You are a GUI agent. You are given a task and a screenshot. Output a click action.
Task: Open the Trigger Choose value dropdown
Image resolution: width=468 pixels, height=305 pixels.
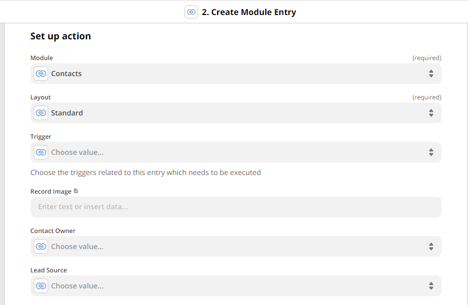tap(236, 152)
